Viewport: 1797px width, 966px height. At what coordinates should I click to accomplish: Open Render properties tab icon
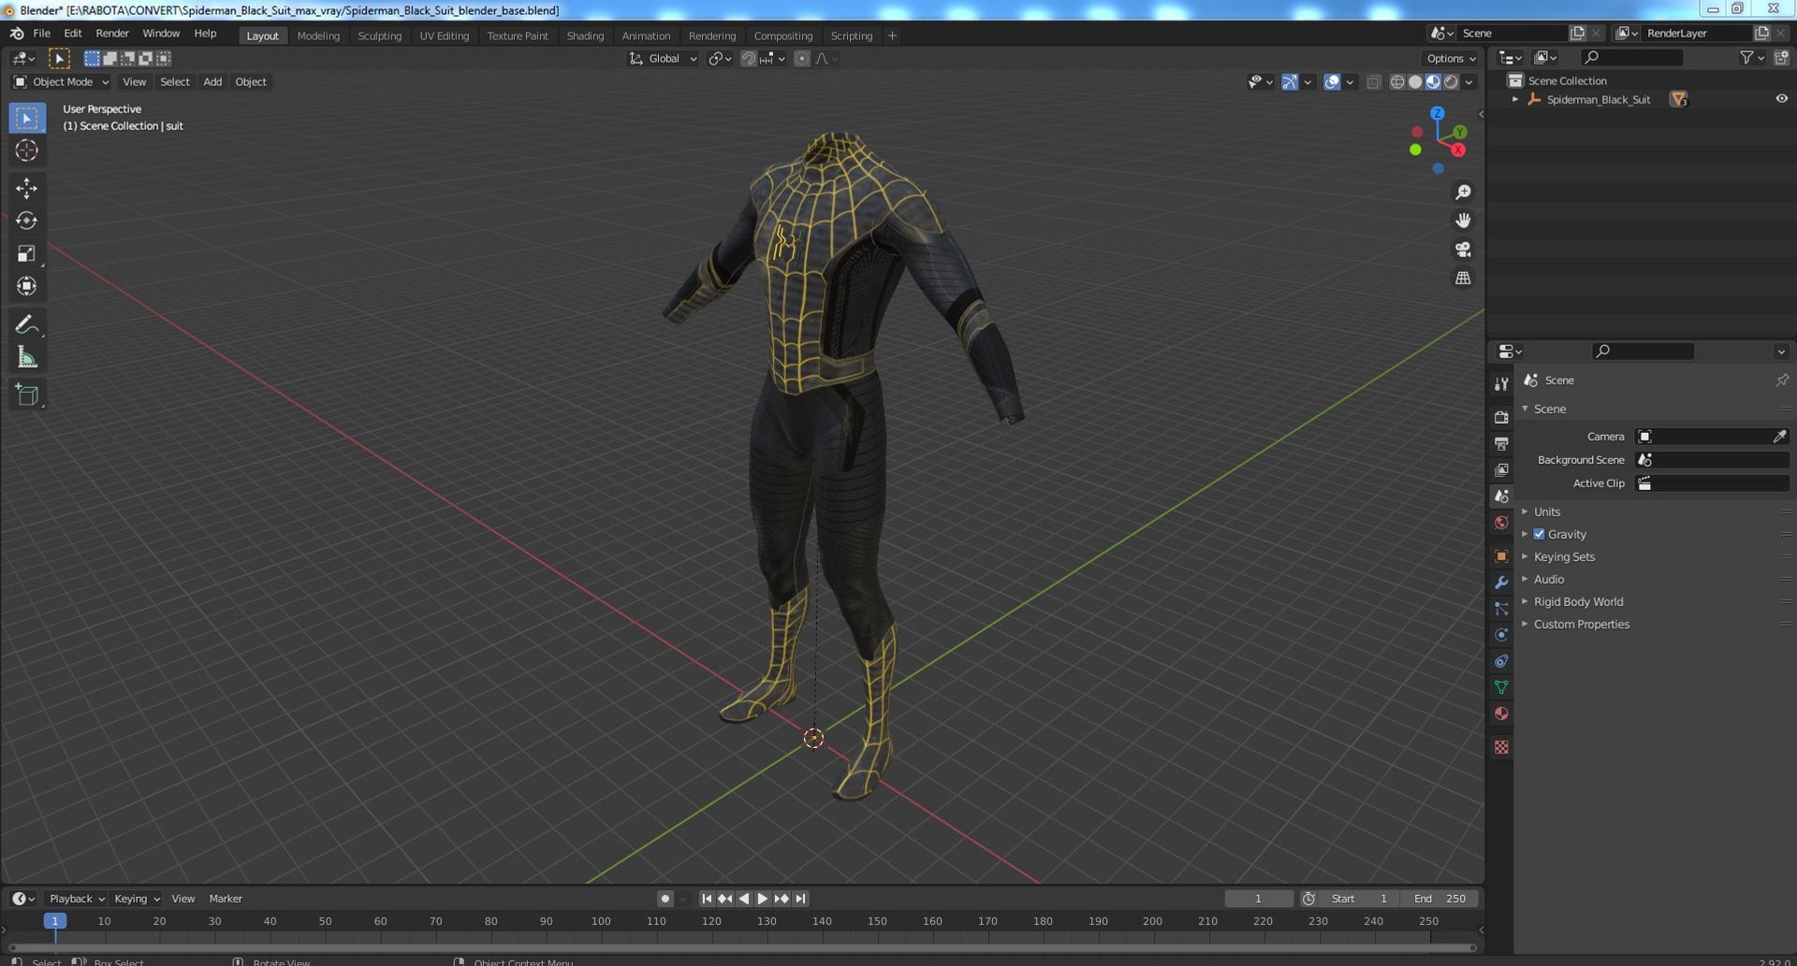point(1501,417)
